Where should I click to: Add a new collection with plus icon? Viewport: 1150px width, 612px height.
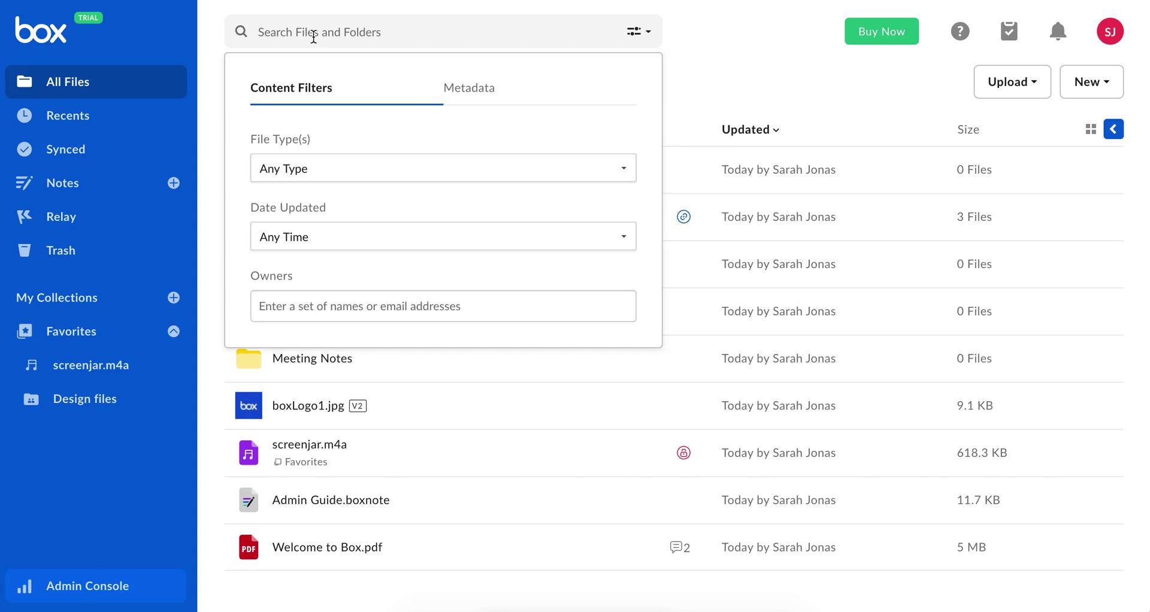tap(174, 298)
